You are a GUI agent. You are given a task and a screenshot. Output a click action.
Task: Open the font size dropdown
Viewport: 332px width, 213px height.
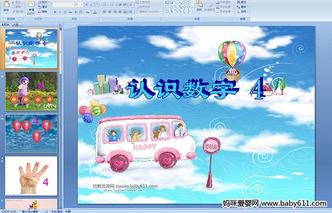pos(79,4)
